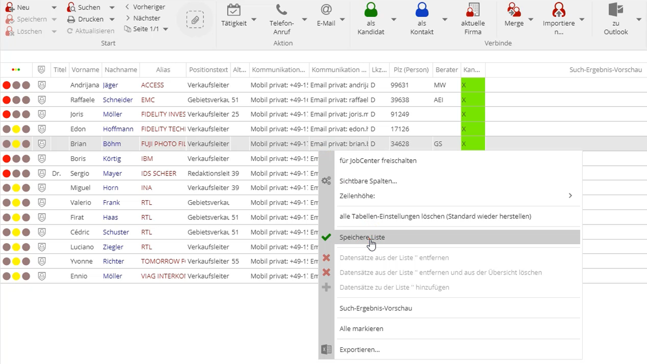This screenshot has height=364, width=647.
Task: Click the Merge persons icon
Action: 514,10
